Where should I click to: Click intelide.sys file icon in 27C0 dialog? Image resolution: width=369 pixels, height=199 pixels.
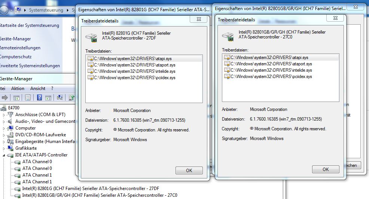coord(227,70)
